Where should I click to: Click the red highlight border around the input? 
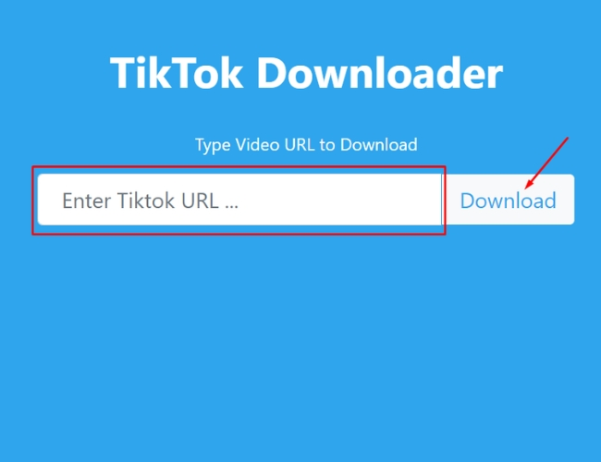[239, 167]
